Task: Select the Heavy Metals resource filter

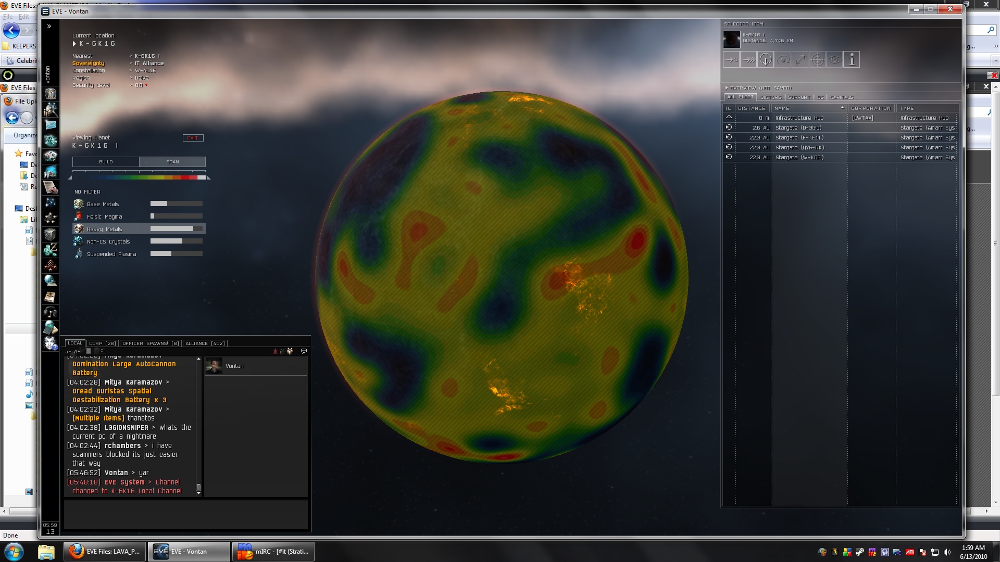Action: [104, 229]
